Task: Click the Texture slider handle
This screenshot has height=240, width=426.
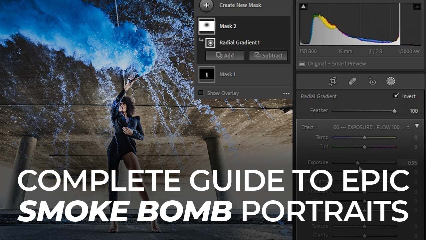Action: point(364,226)
